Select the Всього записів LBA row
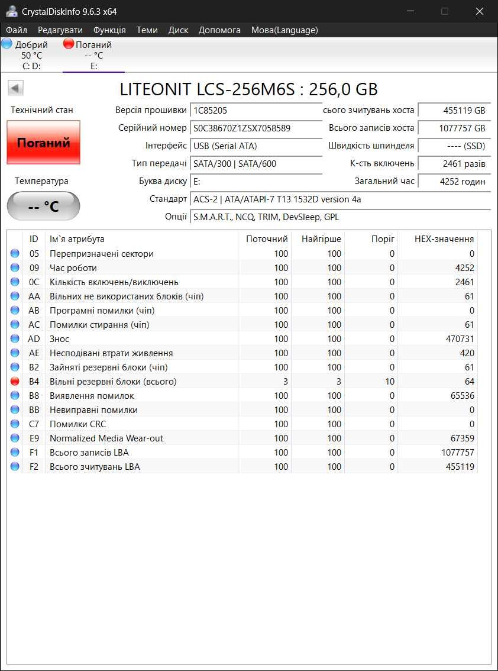Image resolution: width=498 pixels, height=671 pixels. 242,452
